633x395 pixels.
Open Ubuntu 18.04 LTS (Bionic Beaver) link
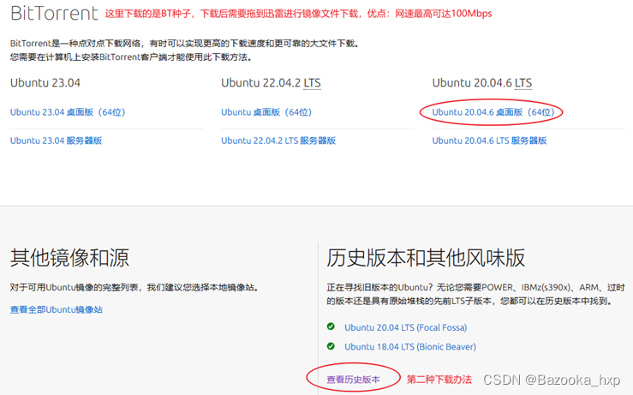tap(410, 347)
